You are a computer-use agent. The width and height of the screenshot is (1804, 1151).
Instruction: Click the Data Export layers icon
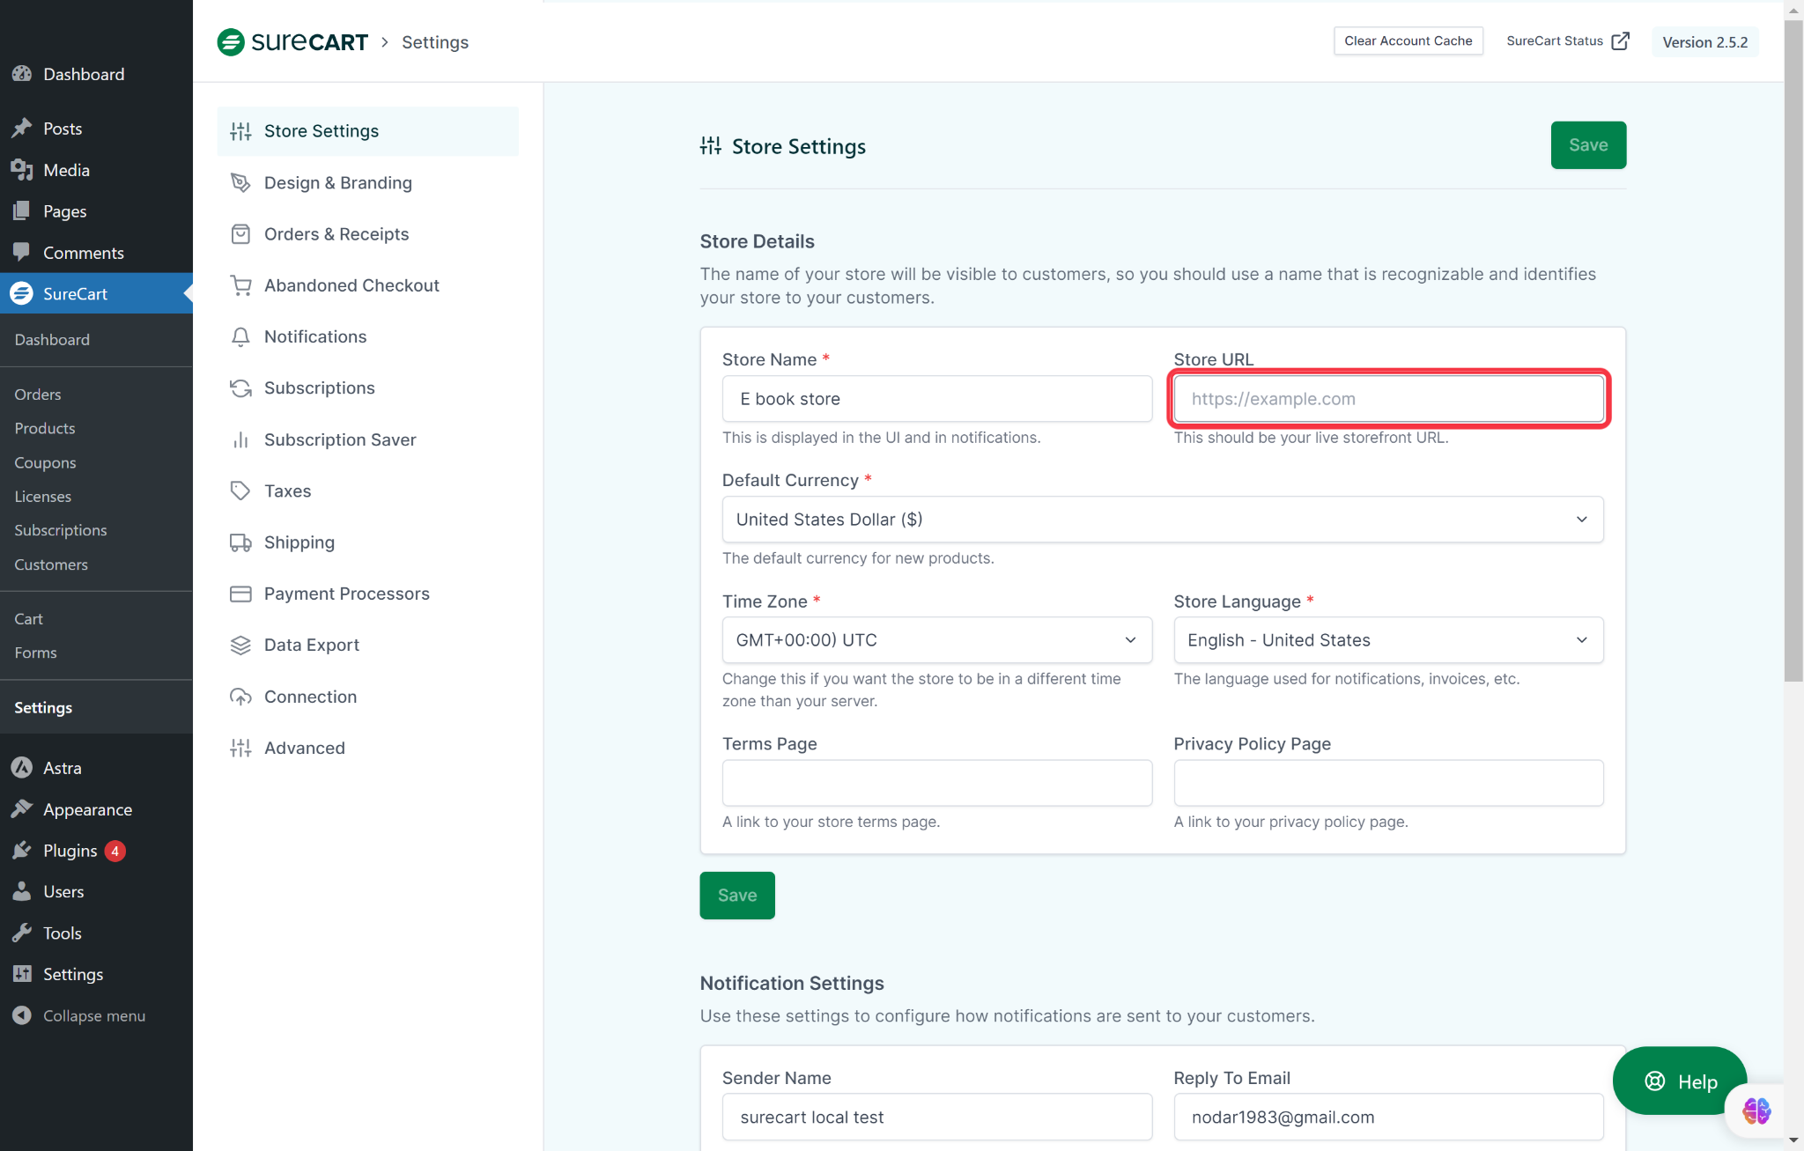click(240, 646)
